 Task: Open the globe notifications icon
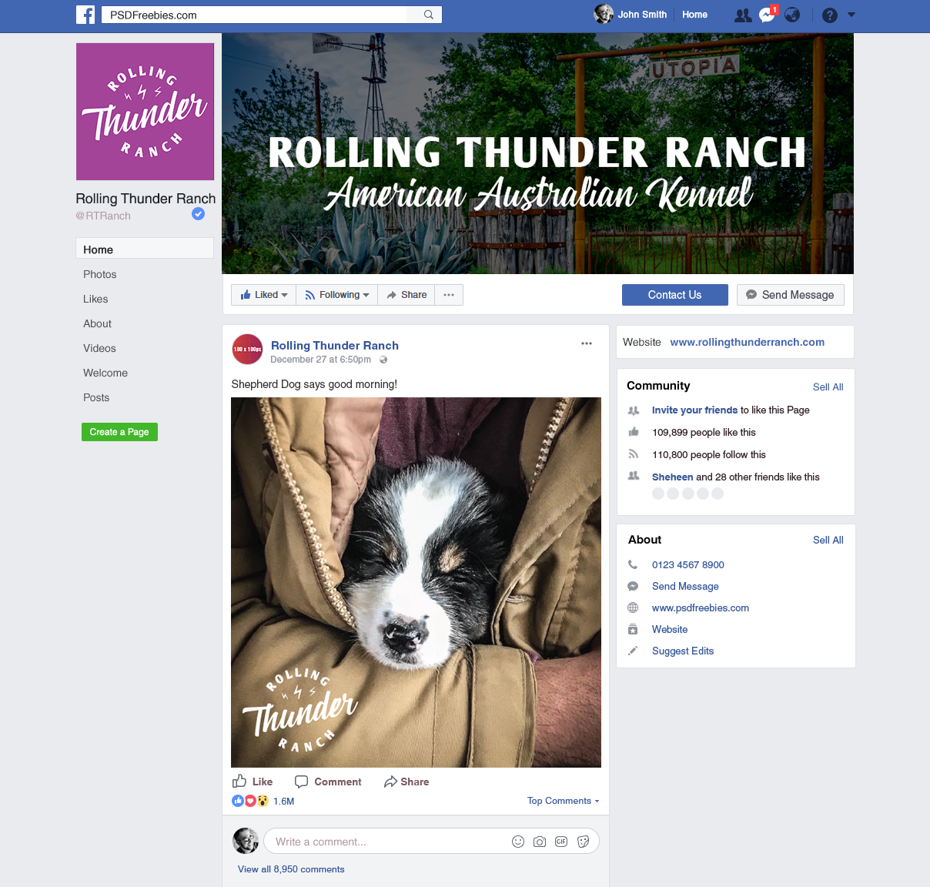792,15
